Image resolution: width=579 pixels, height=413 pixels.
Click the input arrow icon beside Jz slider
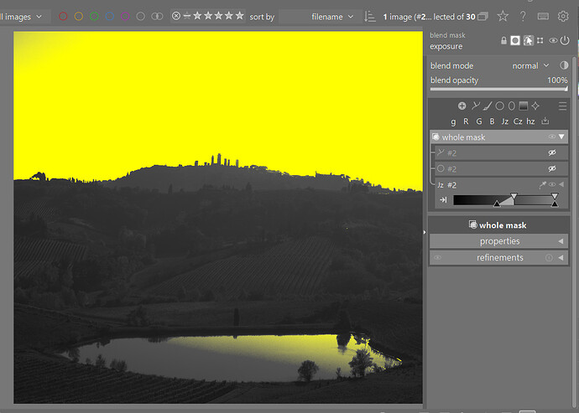443,200
